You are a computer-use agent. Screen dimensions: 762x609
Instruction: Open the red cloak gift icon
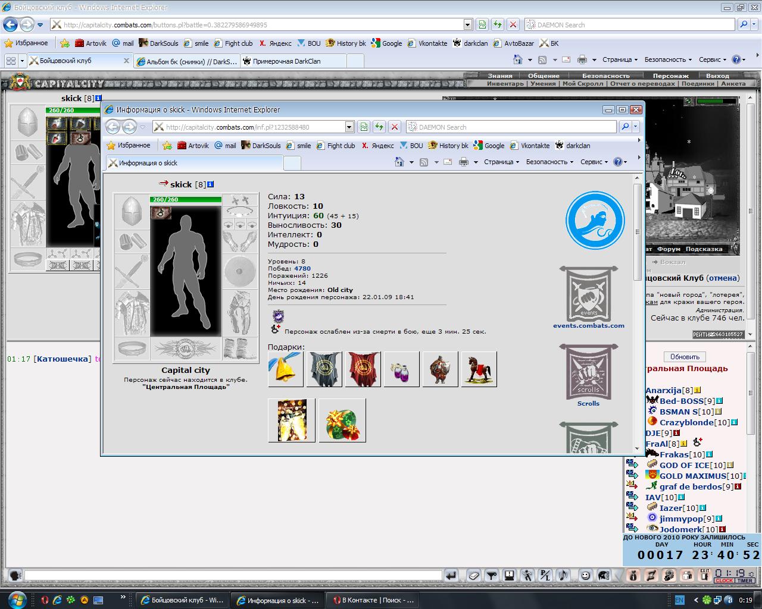tap(363, 369)
